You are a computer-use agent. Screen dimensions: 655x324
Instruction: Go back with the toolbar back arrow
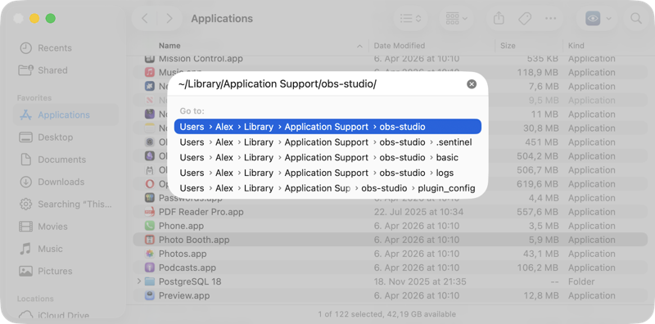[145, 18]
